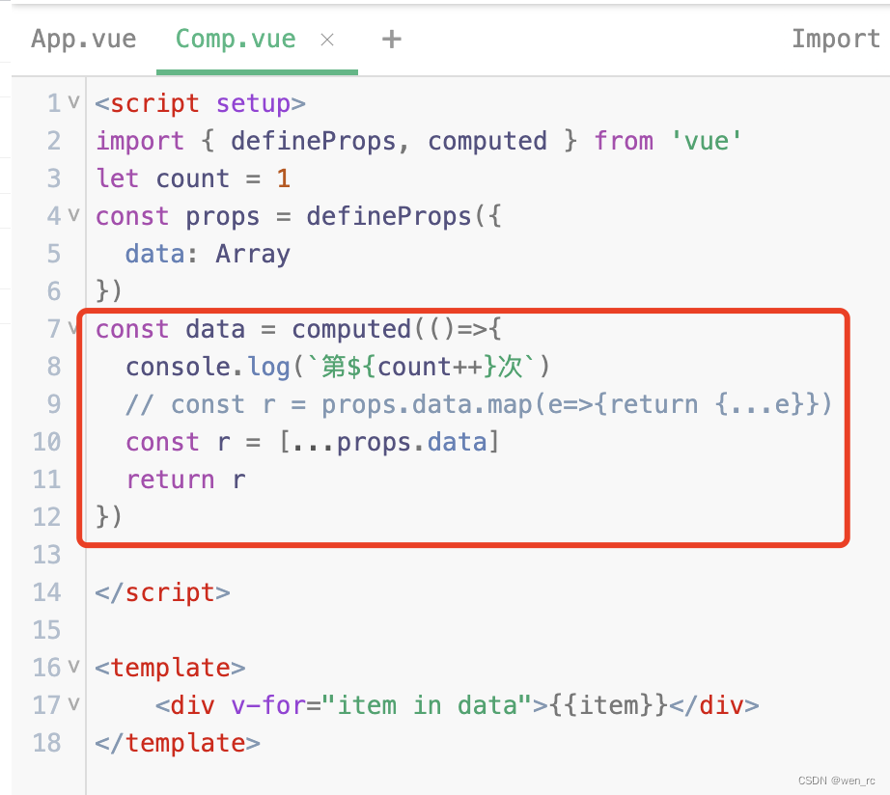Viewport: 890px width, 795px height.
Task: Close the Comp.vue tab
Action: click(327, 40)
